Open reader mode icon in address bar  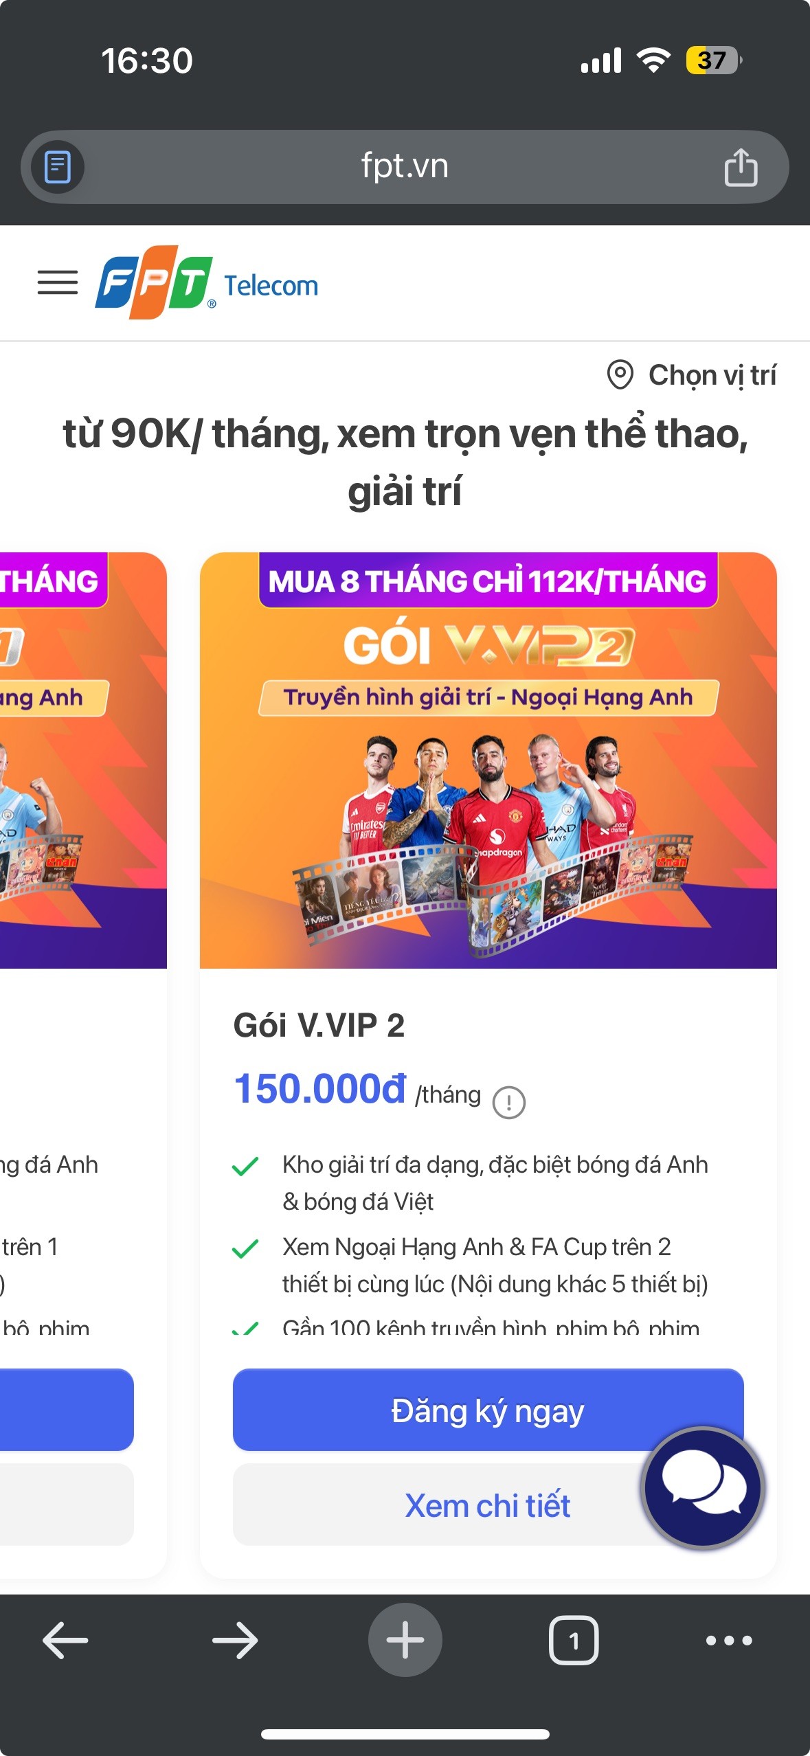click(x=58, y=167)
